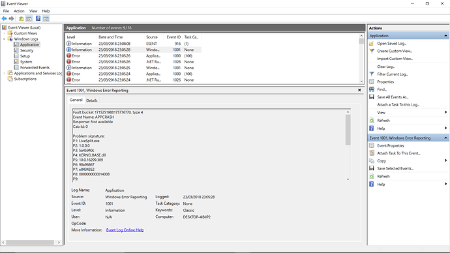Screen dimensions: 450x253
Task: Collapse the Event 1001 actions section
Action: coord(445,138)
